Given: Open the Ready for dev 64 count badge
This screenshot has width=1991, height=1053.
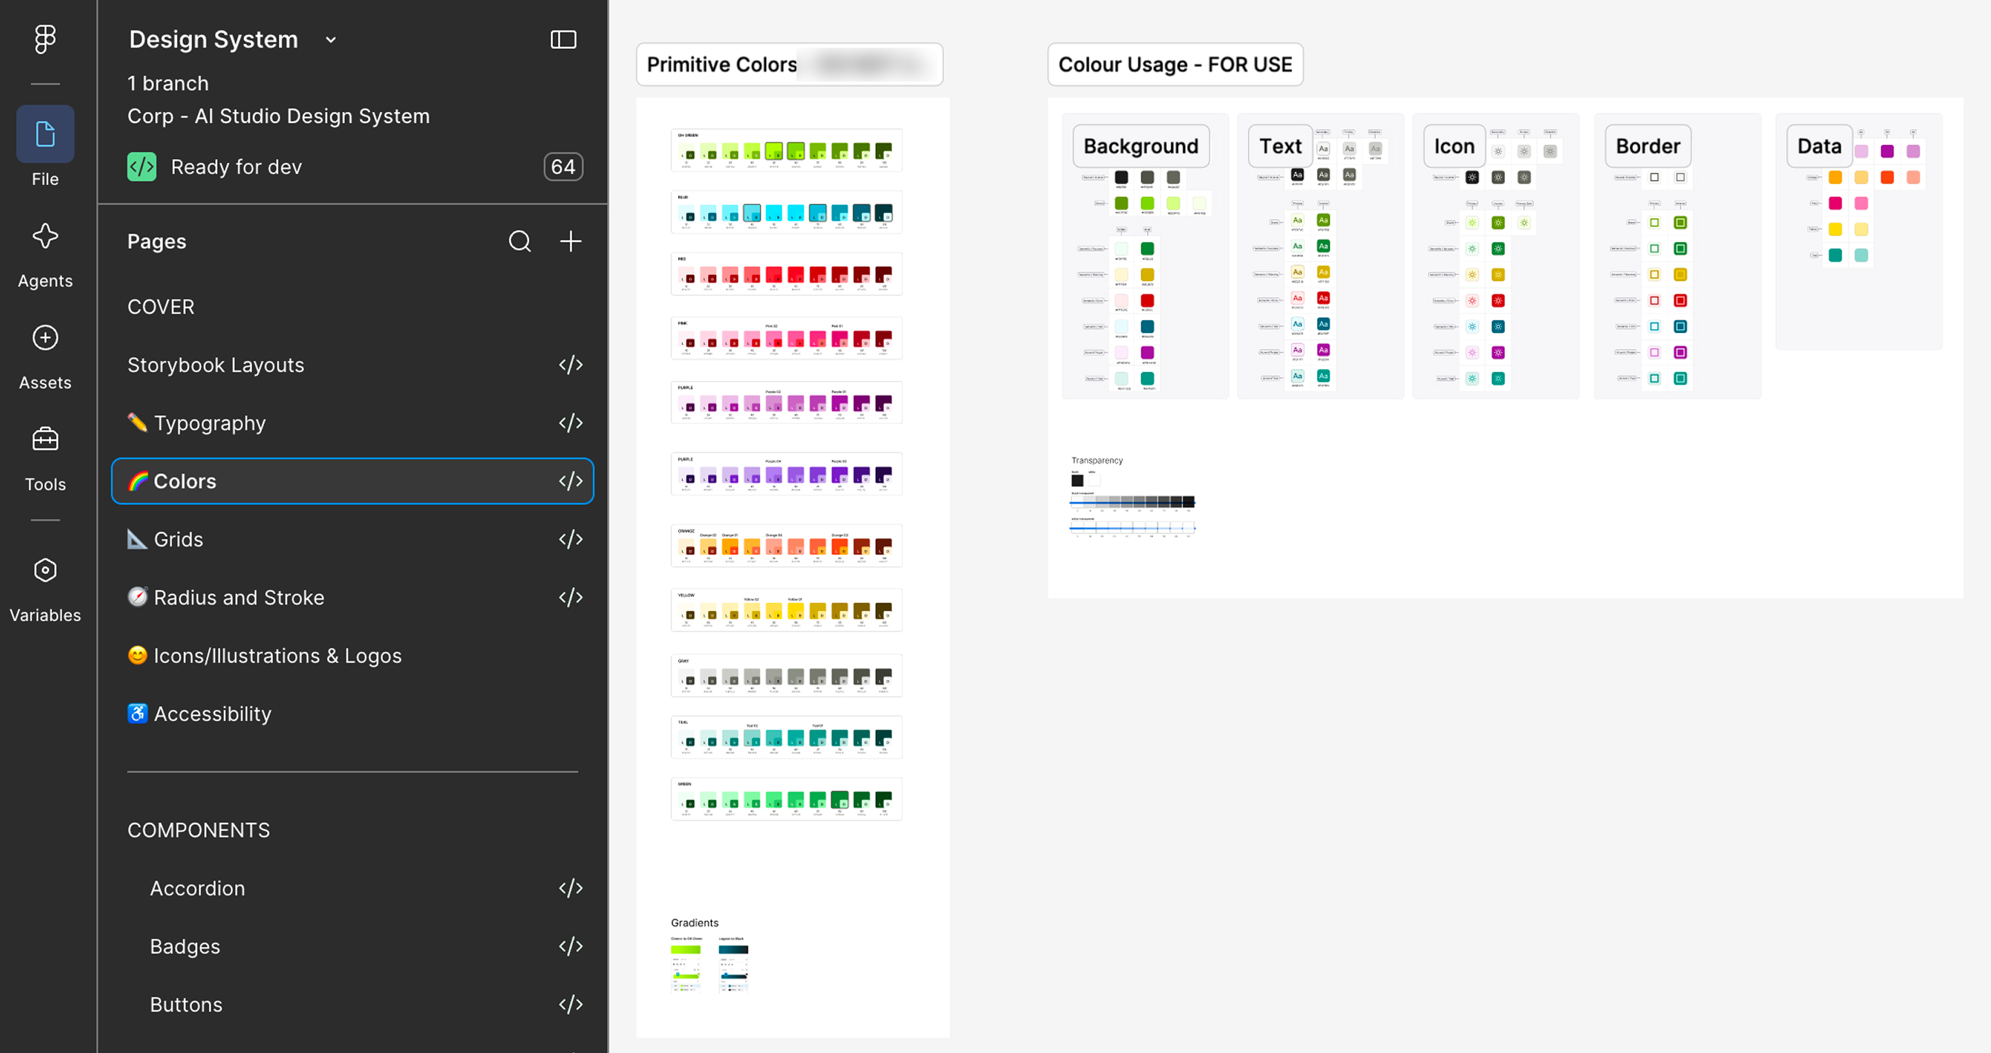Looking at the screenshot, I should pos(563,167).
